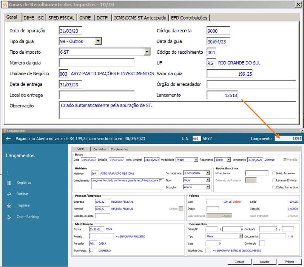Viewport: 304px width, 267px height.
Task: Select the Geral tab in Guias window
Action: (12, 17)
